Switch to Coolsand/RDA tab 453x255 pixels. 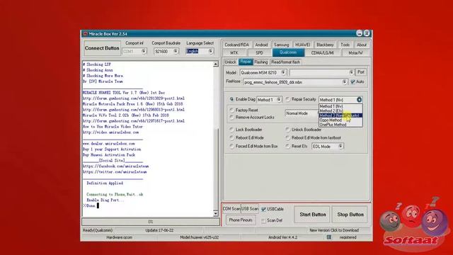tap(236, 45)
